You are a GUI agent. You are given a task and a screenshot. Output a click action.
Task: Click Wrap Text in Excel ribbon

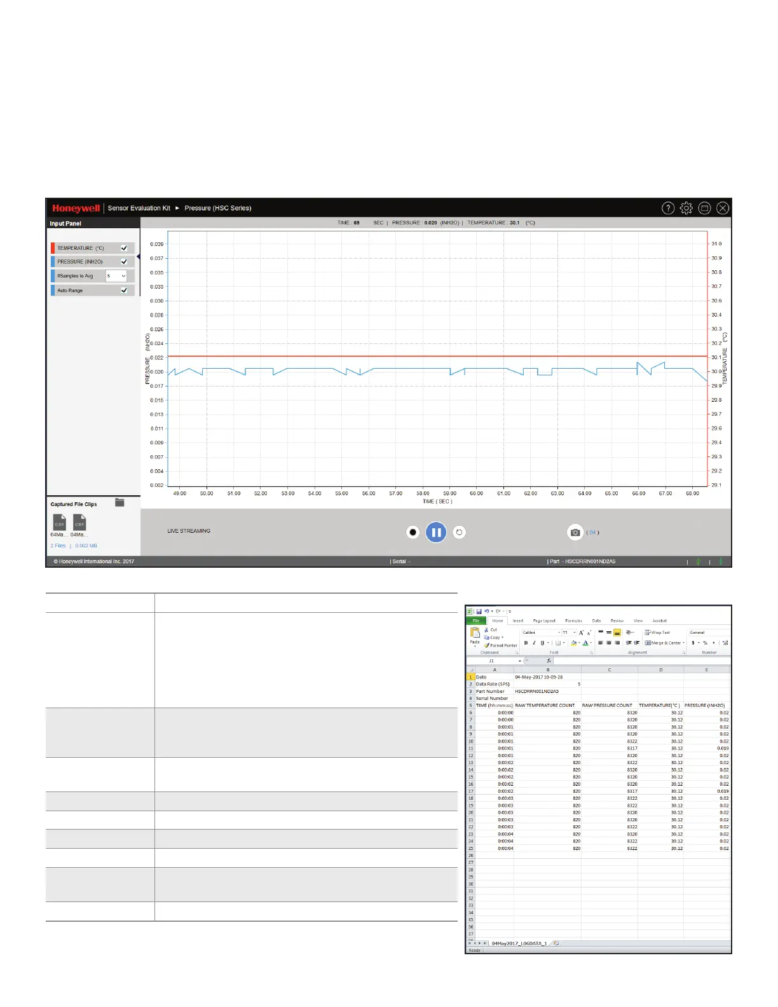(657, 633)
